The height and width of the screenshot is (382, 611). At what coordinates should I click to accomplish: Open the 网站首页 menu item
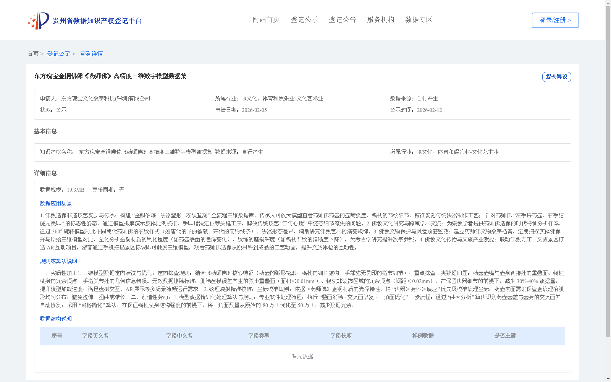click(x=266, y=19)
